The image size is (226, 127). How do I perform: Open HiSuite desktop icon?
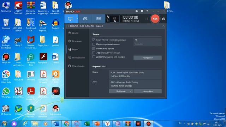pos(18,110)
